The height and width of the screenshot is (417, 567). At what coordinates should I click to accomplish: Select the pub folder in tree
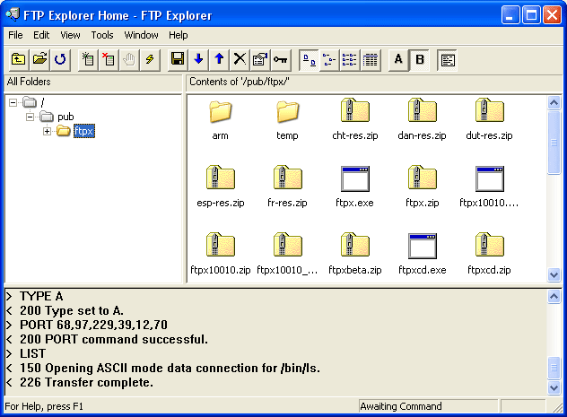click(x=65, y=117)
